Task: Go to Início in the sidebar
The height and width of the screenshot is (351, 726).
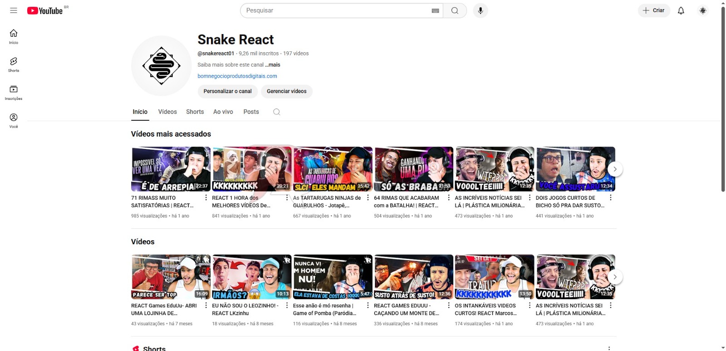Action: 14,37
